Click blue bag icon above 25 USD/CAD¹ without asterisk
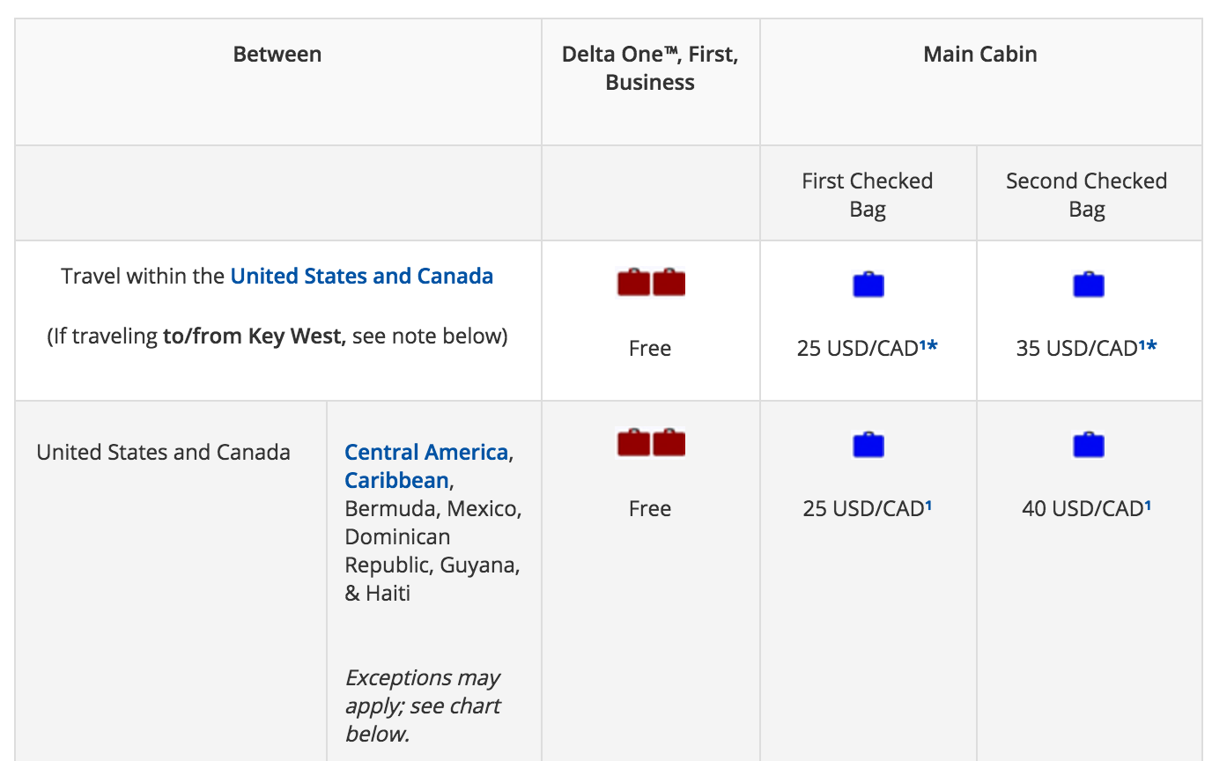This screenshot has height=761, width=1212. (x=868, y=445)
